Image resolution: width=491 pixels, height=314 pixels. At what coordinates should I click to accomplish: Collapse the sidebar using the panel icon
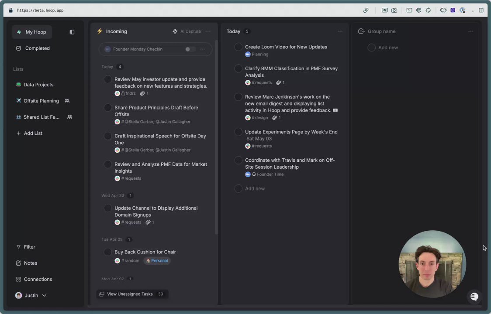tap(72, 32)
